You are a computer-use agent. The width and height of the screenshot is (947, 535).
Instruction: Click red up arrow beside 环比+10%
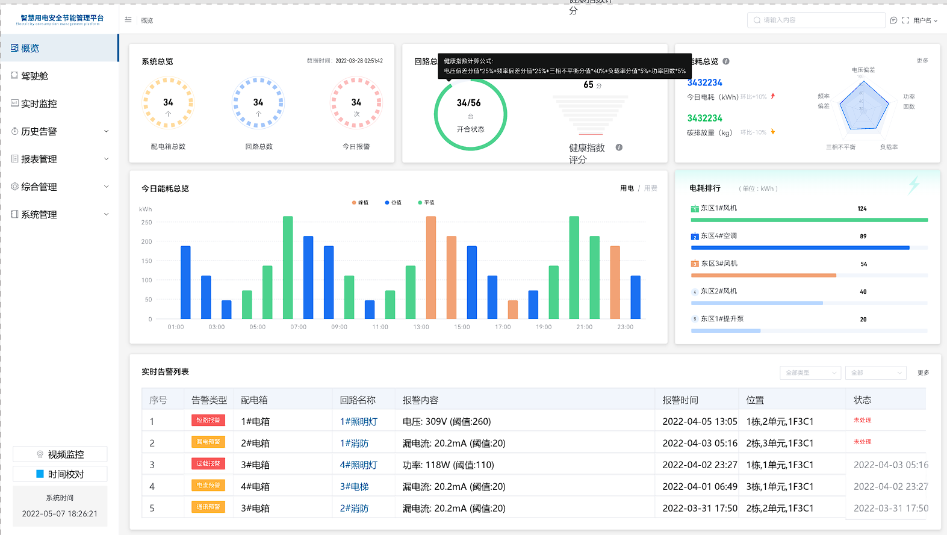773,96
